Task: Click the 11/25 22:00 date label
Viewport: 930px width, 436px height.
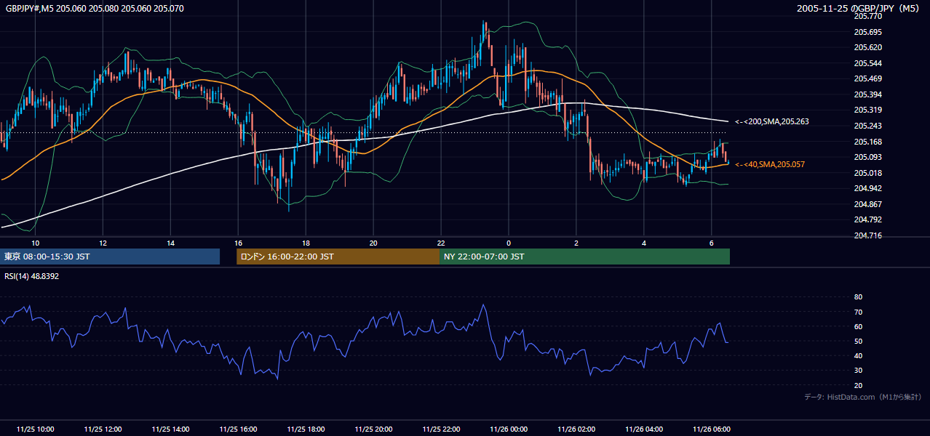Action: [441, 429]
